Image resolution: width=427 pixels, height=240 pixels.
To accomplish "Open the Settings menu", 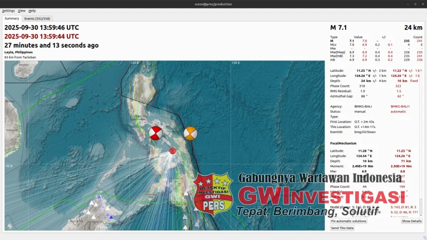I will (x=9, y=11).
